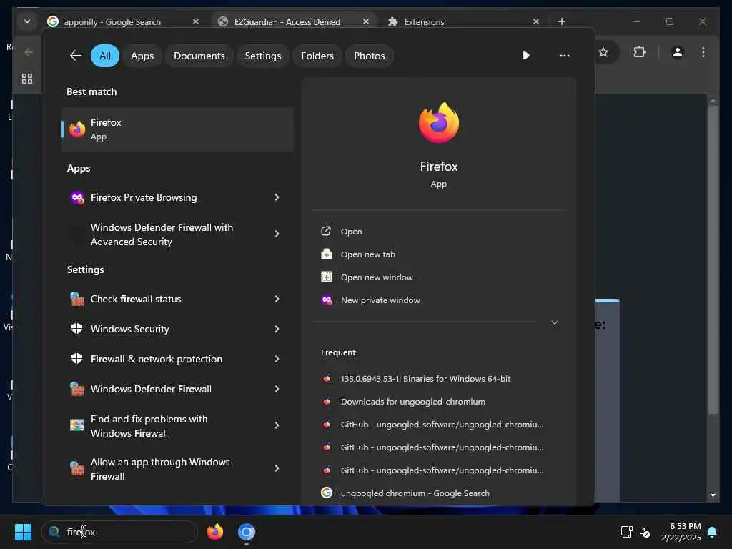Expand Firefox Private Browsing details chevron

click(x=277, y=197)
